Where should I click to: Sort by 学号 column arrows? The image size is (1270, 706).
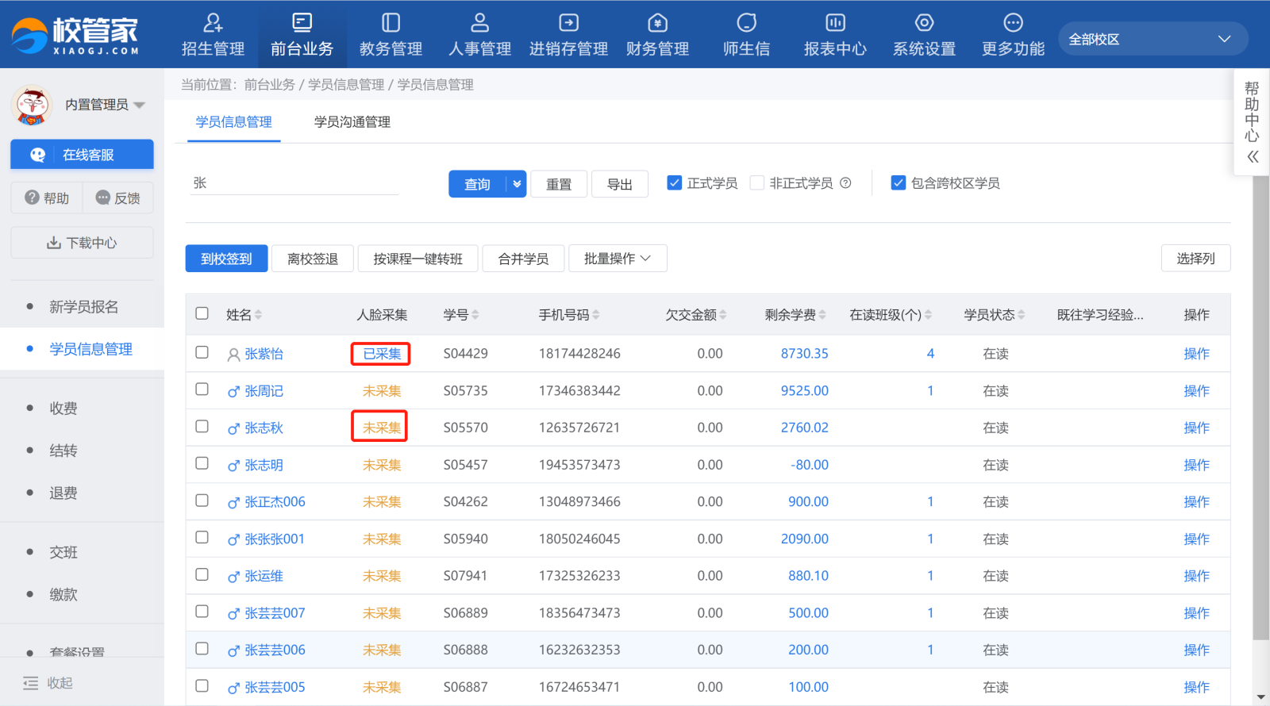coord(475,315)
